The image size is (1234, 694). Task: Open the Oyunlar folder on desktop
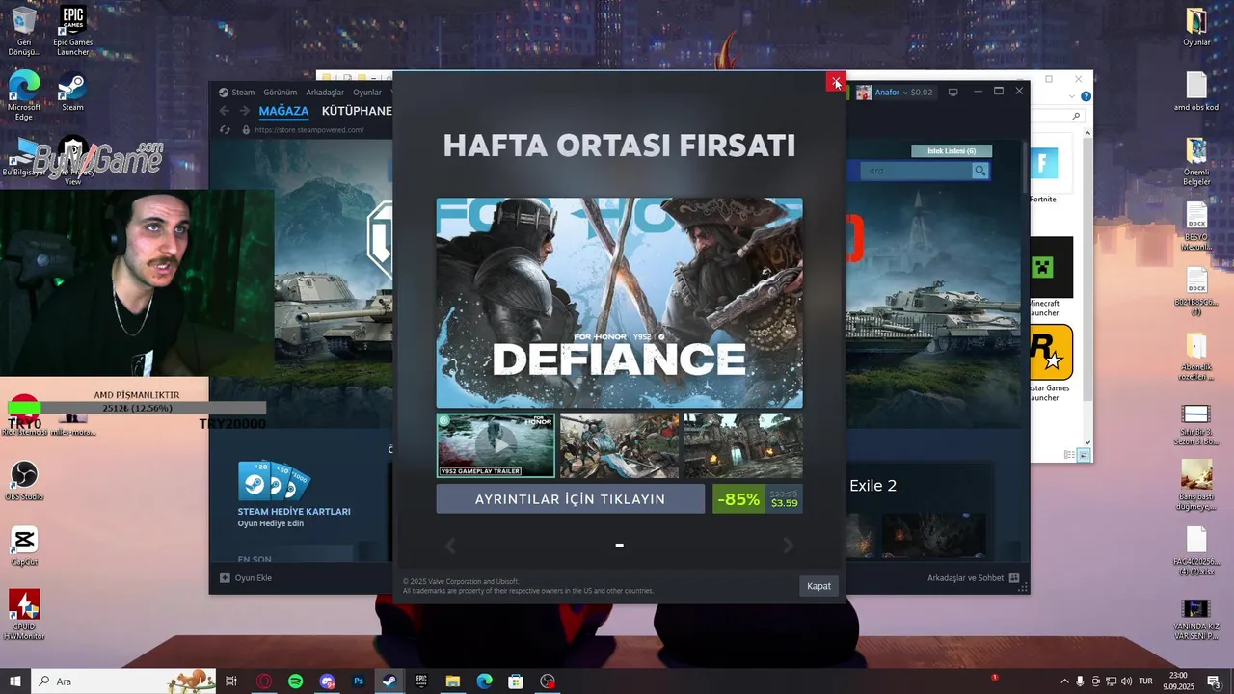1196,27
